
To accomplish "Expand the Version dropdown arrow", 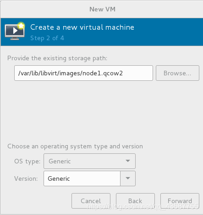I will point(128,178).
